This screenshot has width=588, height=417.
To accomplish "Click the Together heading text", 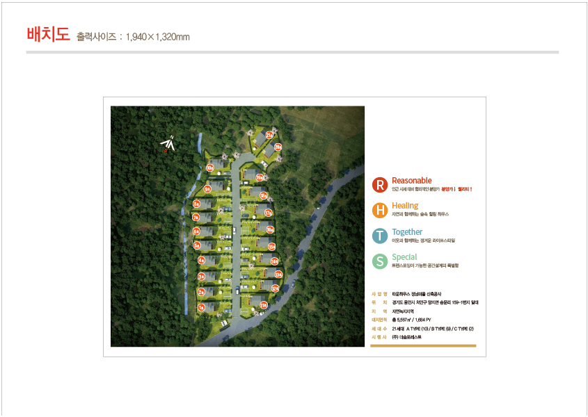I will [407, 232].
